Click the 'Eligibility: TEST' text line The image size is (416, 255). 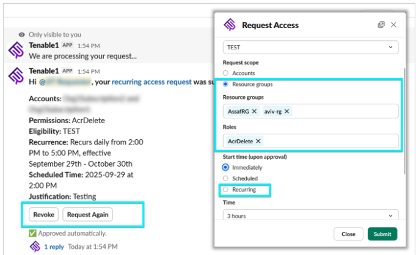(54, 131)
